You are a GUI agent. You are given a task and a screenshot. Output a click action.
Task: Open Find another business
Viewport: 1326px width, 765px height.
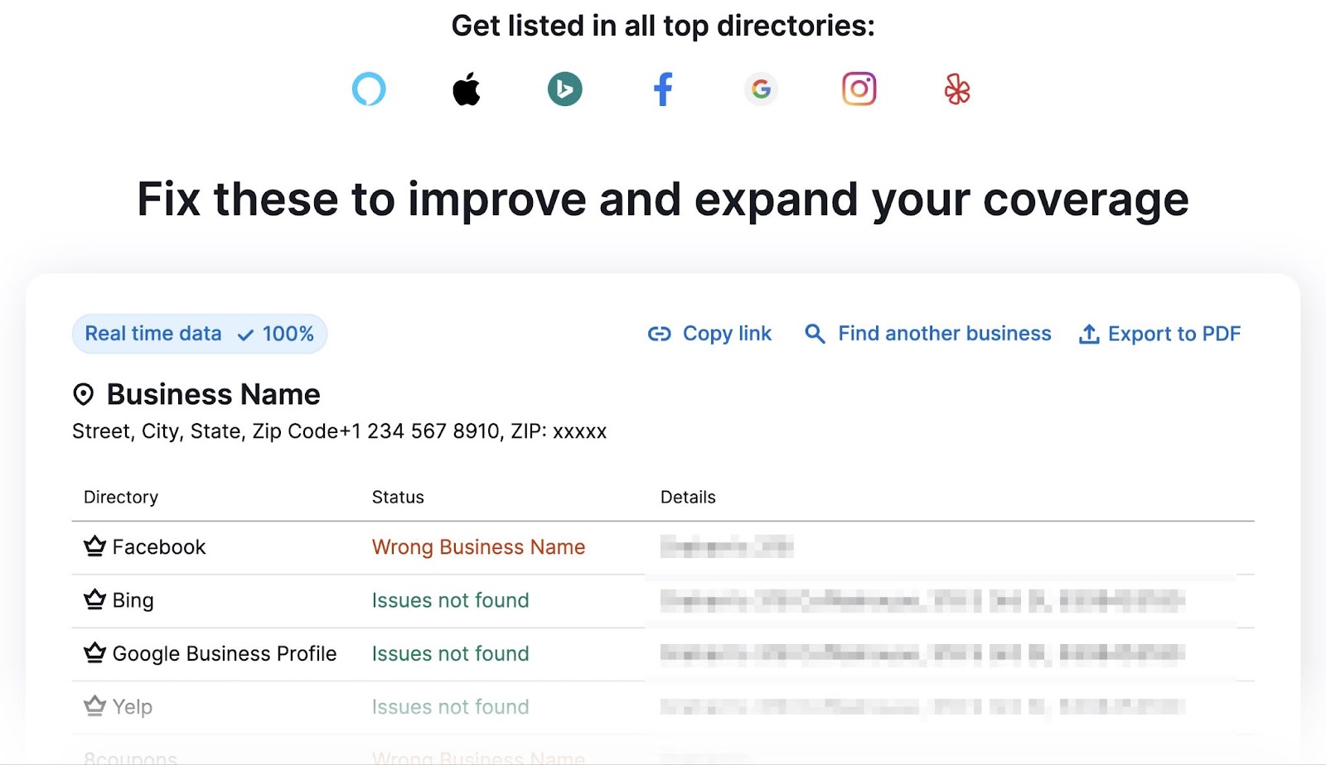[944, 334]
